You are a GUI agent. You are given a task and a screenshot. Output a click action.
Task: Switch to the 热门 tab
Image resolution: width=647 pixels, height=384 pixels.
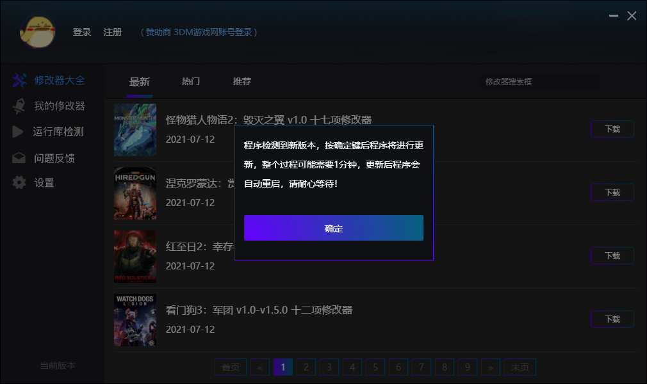coord(191,81)
